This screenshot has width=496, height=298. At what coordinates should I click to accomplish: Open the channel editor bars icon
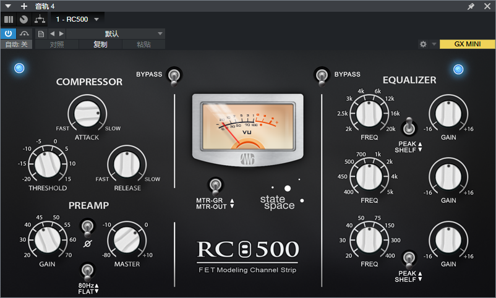[x=9, y=20]
